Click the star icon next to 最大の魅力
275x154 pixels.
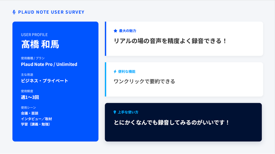point(115,31)
